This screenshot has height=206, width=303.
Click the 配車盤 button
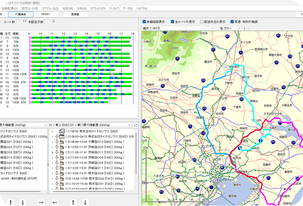75,14
